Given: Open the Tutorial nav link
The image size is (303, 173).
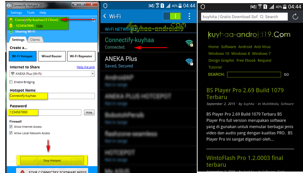Looking at the screenshot, I should 215,67.
